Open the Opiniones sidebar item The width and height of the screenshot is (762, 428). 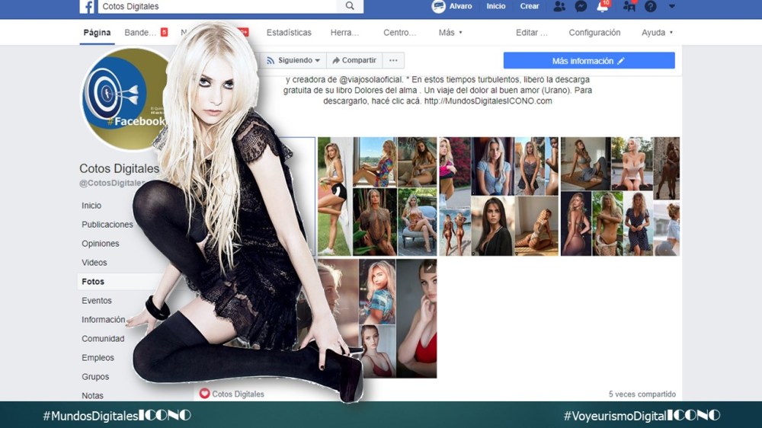pos(100,244)
